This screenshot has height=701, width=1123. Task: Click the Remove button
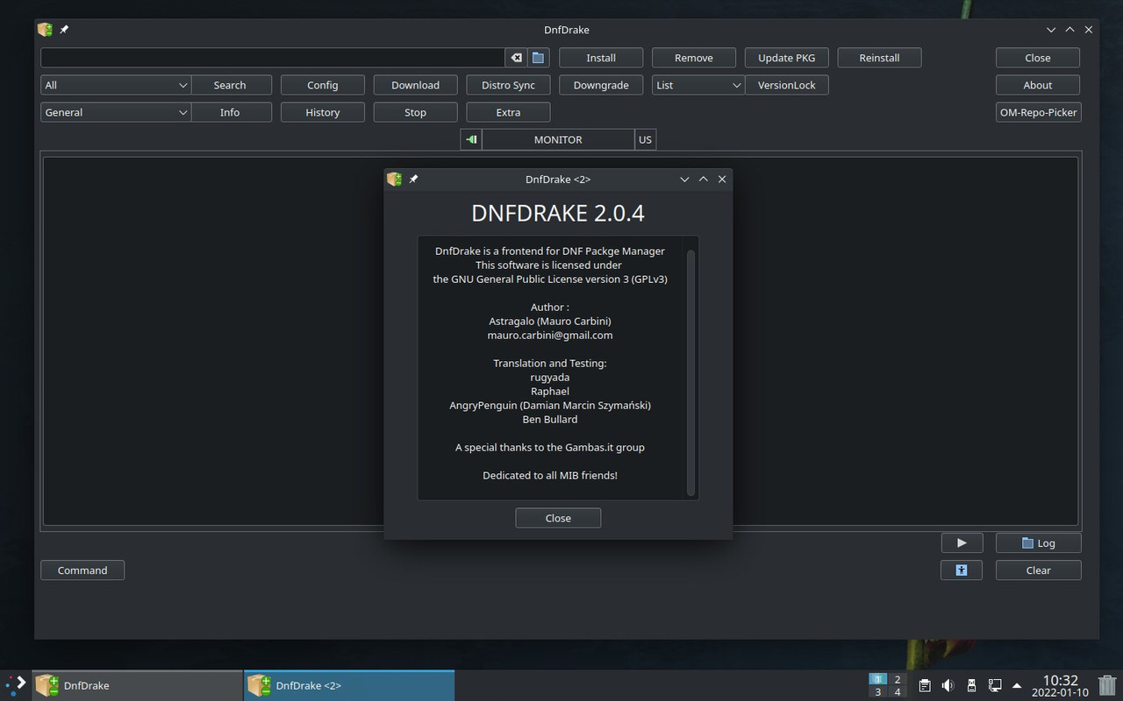tap(694, 58)
